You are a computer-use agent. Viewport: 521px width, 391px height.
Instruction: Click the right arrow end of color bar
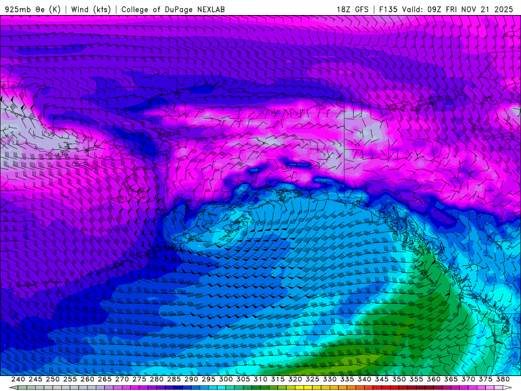[x=508, y=388]
